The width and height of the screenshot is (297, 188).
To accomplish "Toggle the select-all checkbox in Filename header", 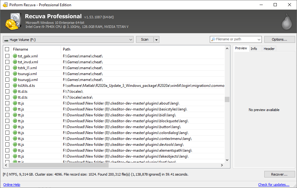I will pyautogui.click(x=7, y=49).
